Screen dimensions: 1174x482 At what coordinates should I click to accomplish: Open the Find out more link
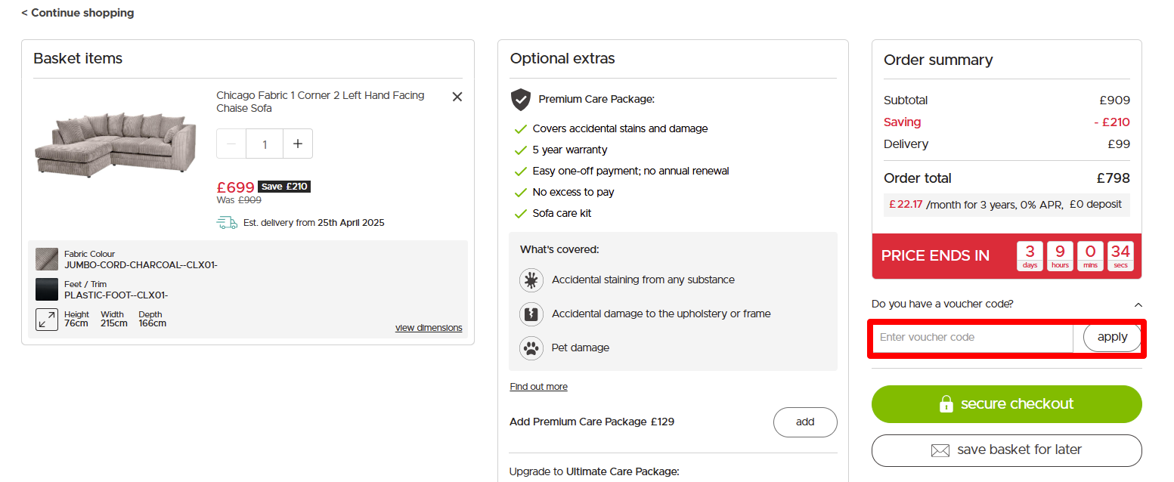coord(539,387)
